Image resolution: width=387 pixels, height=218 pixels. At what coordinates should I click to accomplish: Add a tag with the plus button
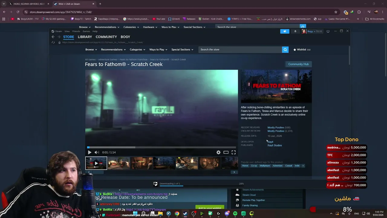click(303, 166)
